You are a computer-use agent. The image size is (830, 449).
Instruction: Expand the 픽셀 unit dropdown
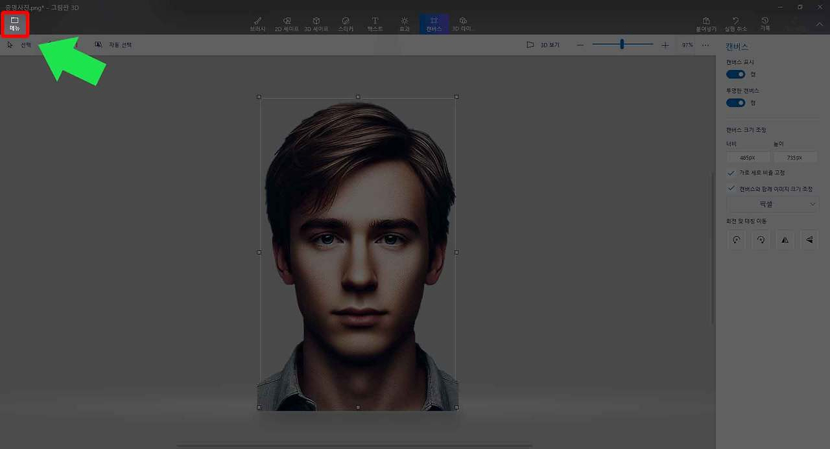(772, 204)
